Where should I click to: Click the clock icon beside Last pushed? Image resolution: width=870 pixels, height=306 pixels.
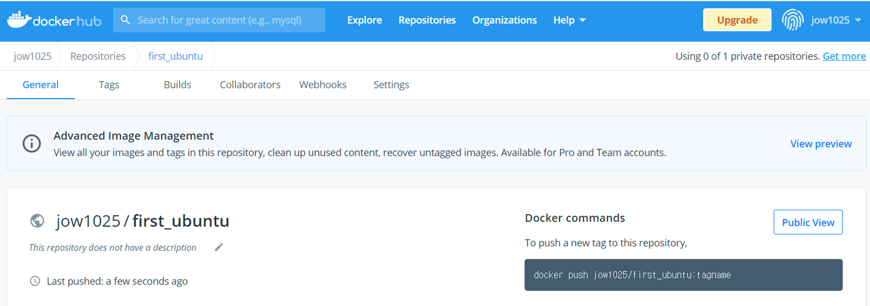click(x=35, y=281)
